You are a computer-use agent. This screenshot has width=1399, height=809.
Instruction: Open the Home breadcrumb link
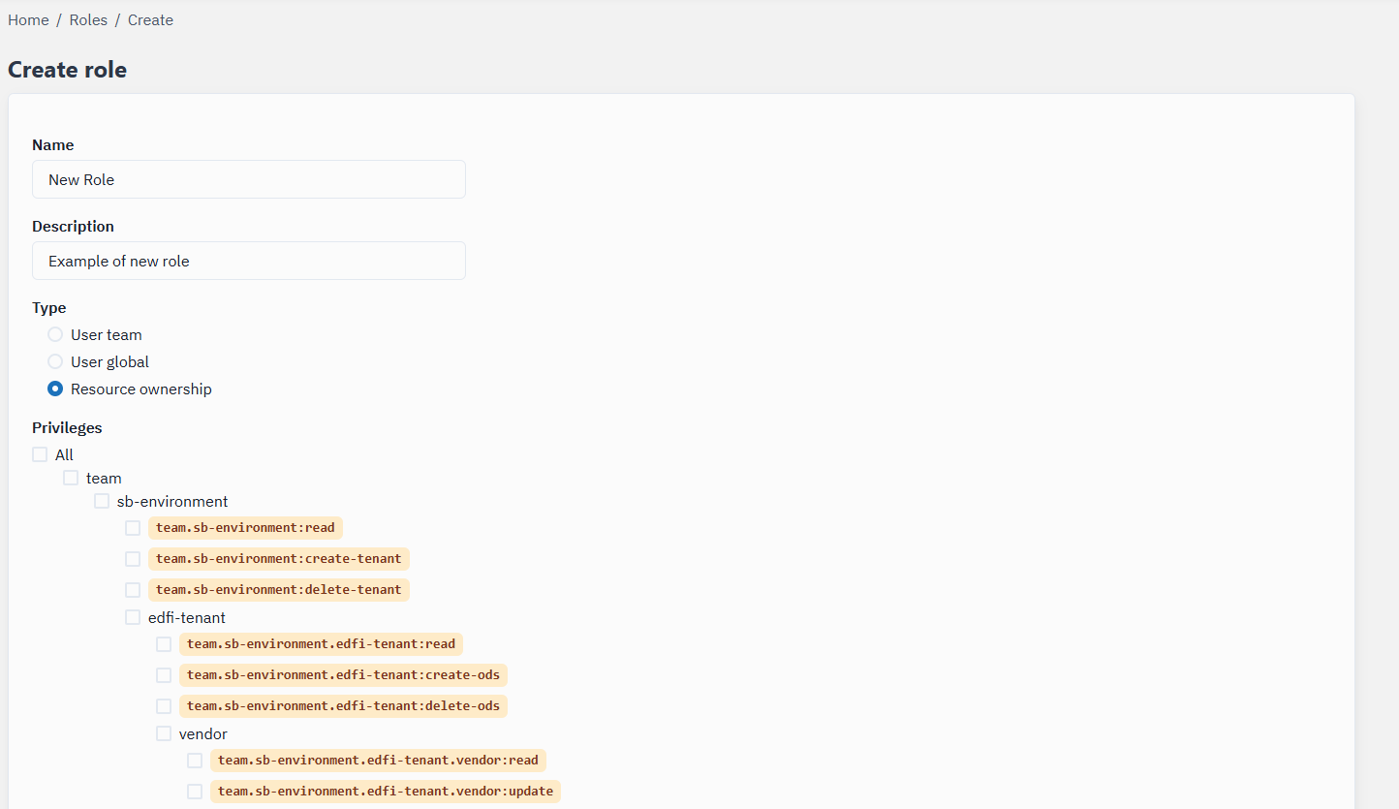pos(28,20)
